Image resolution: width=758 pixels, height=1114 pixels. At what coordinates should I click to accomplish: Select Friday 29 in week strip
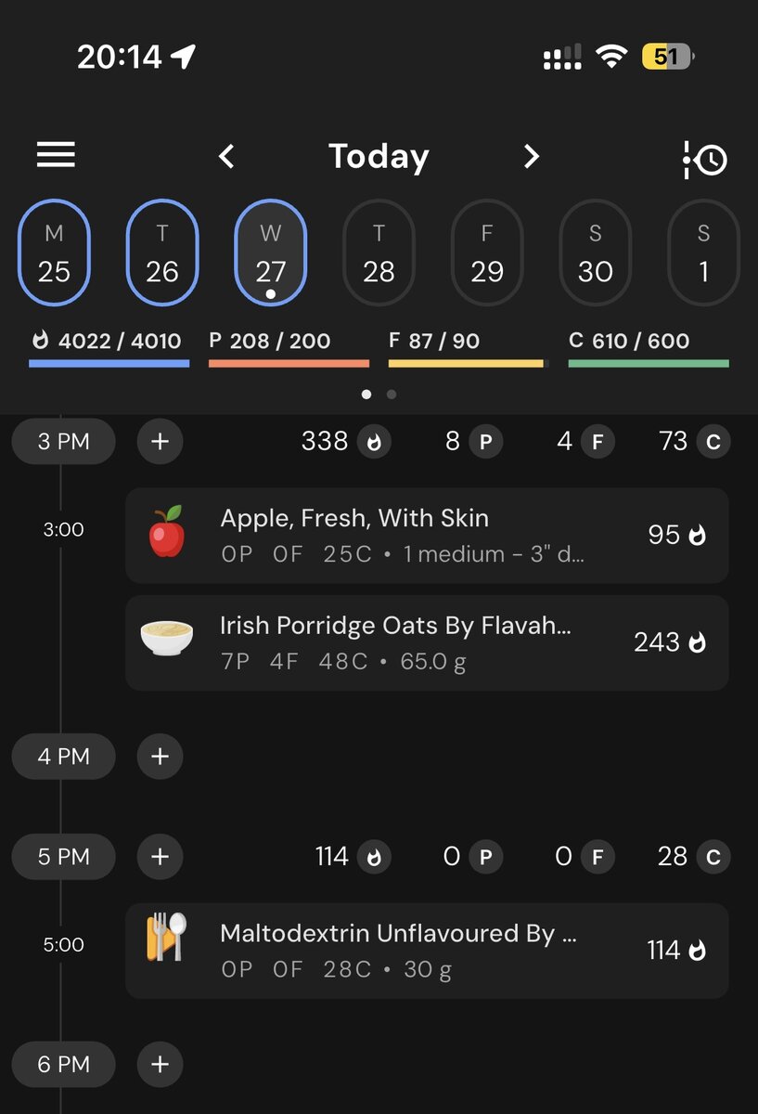487,253
